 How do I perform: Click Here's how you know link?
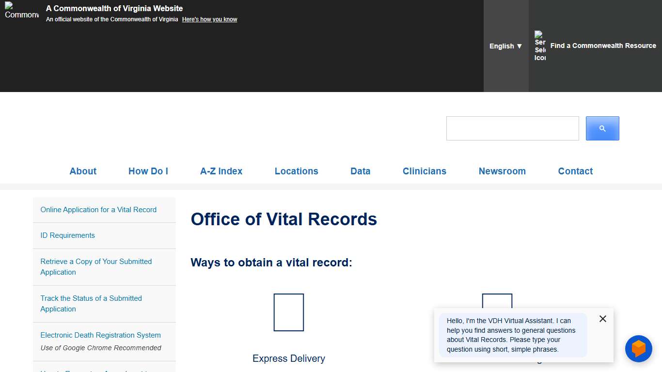tap(209, 19)
